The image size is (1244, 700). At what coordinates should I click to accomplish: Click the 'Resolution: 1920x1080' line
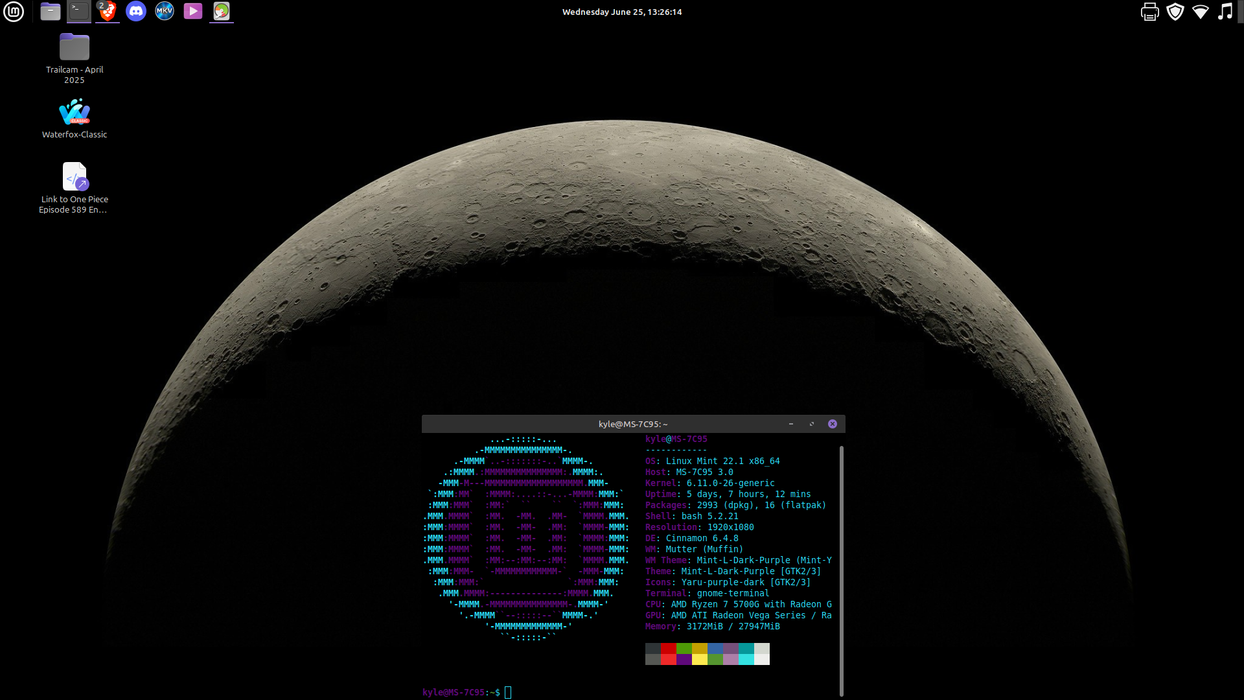[700, 528]
